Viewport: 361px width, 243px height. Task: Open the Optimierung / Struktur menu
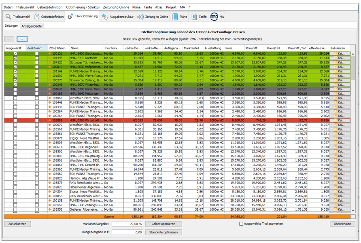click(83, 7)
